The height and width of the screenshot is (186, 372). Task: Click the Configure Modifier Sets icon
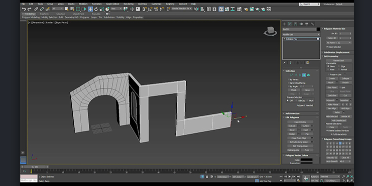(x=308, y=62)
